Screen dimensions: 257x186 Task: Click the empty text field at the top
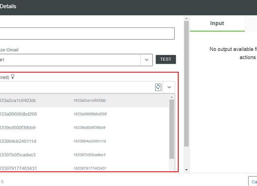click(86, 34)
